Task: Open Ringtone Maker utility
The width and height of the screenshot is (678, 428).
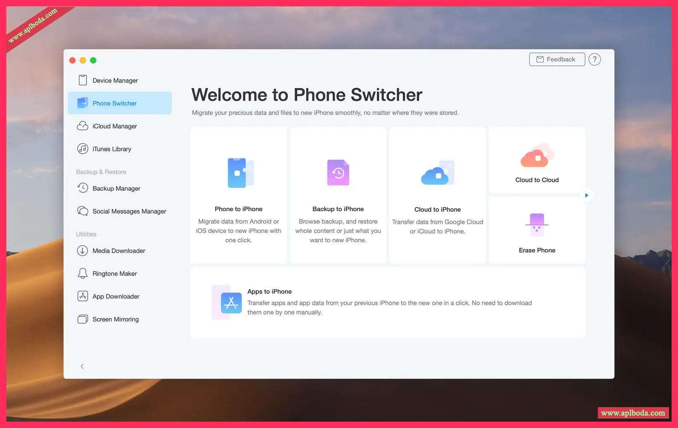Action: [x=120, y=273]
